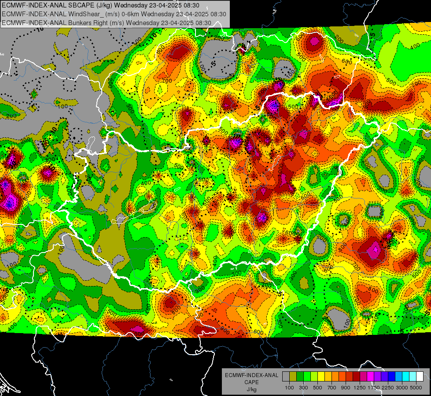Pick the pure yellow legend swatch
431x396 pixels.
[321, 377]
